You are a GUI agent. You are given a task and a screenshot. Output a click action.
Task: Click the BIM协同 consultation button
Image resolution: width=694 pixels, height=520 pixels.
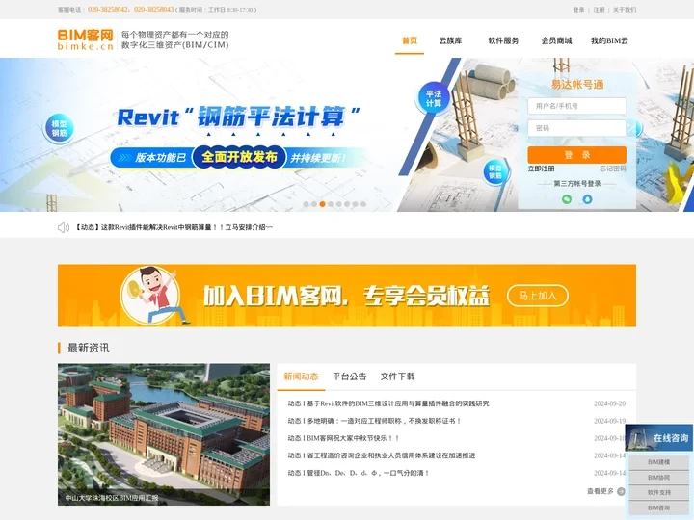658,478
